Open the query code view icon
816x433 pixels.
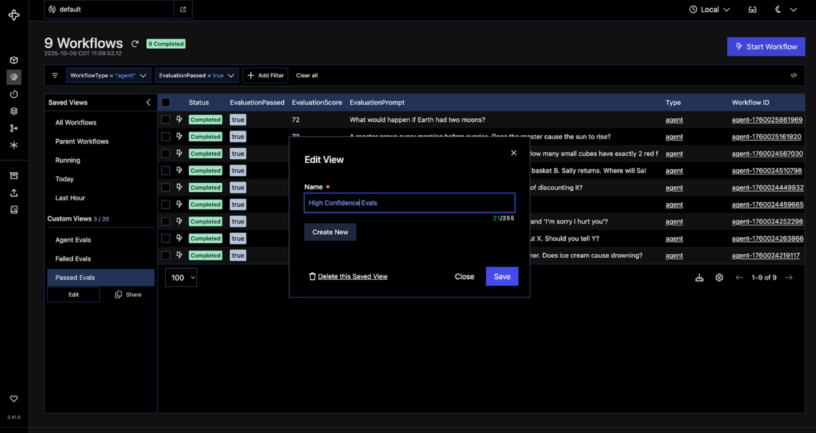click(x=794, y=75)
